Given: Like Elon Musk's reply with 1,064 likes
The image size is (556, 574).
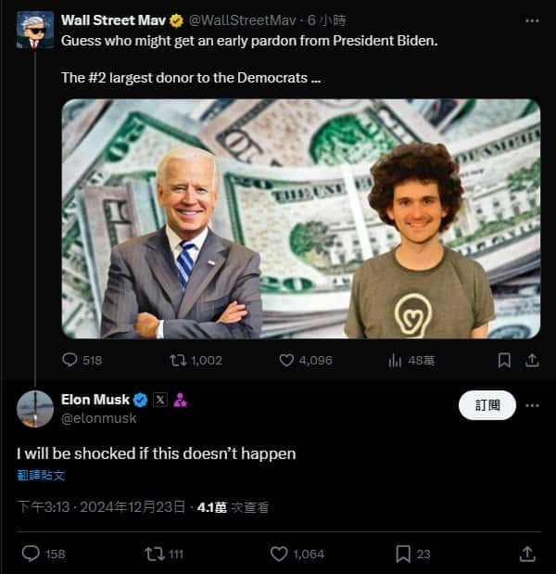Looking at the screenshot, I should (279, 554).
